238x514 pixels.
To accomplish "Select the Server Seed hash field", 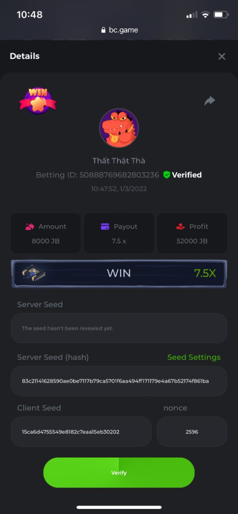I will coord(119,381).
